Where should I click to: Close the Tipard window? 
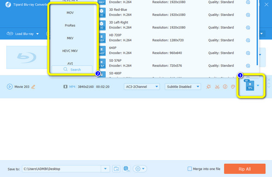click(266, 5)
